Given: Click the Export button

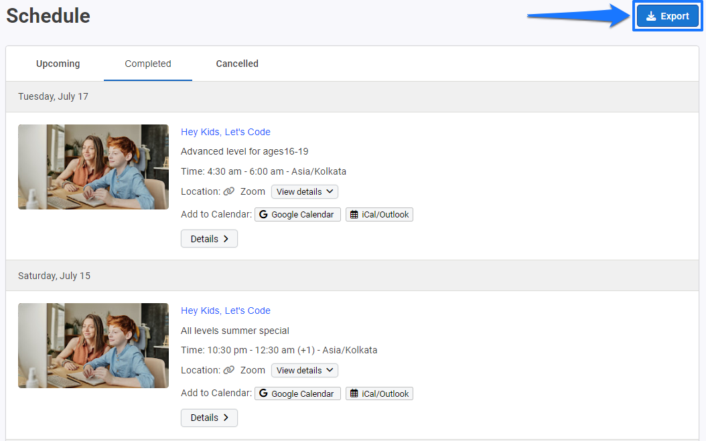Looking at the screenshot, I should 667,16.
